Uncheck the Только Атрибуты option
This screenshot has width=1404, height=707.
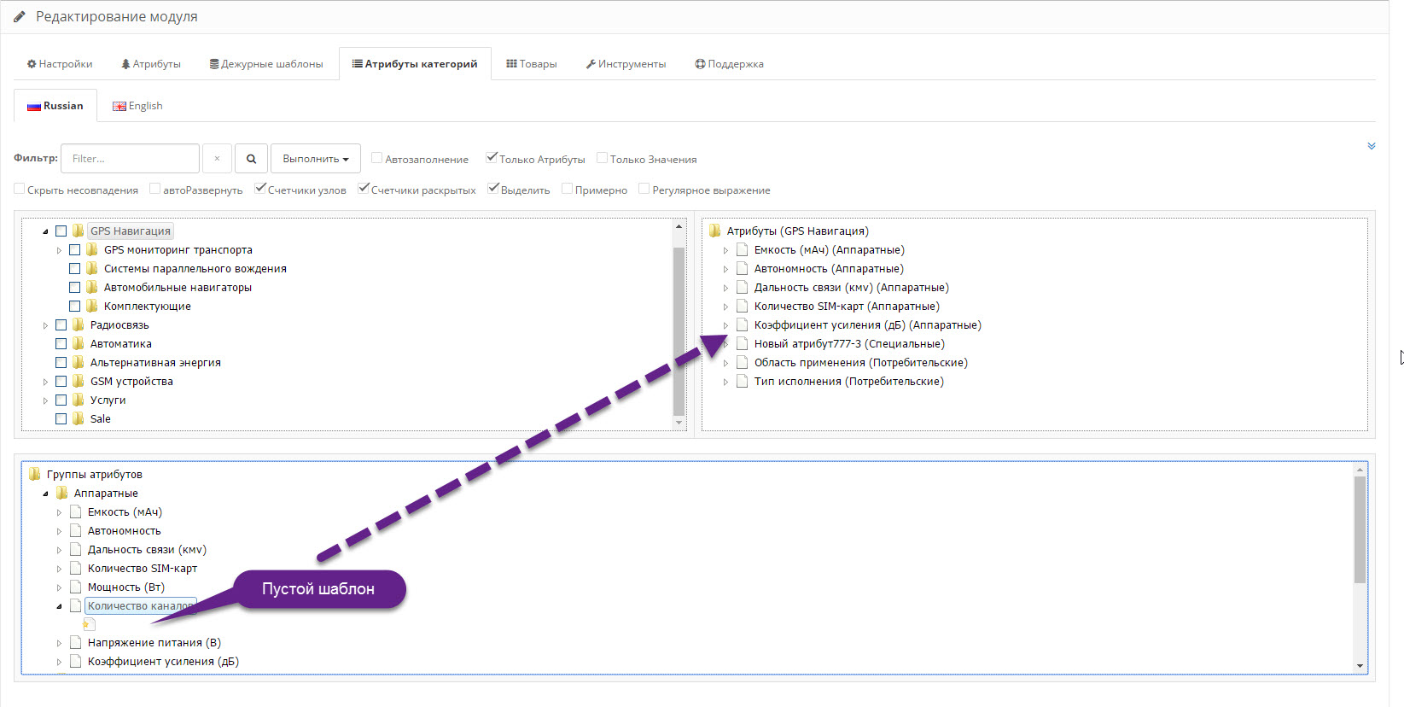492,158
